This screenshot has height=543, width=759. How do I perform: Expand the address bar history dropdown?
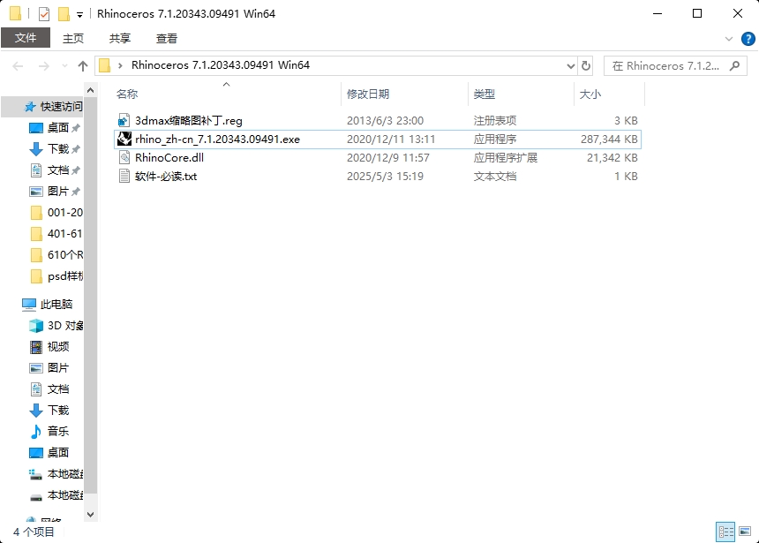click(571, 66)
